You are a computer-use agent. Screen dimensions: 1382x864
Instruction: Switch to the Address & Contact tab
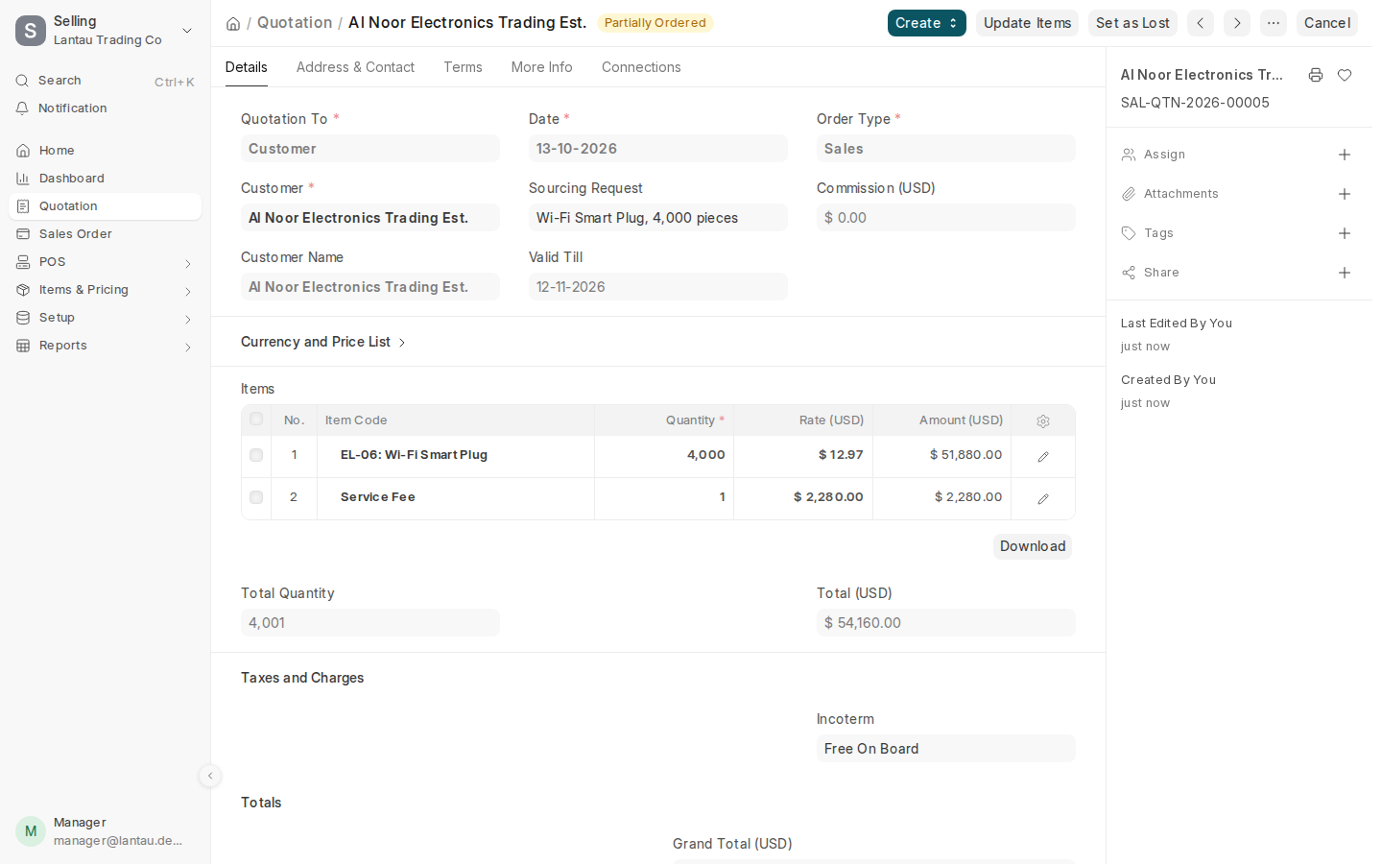355,67
